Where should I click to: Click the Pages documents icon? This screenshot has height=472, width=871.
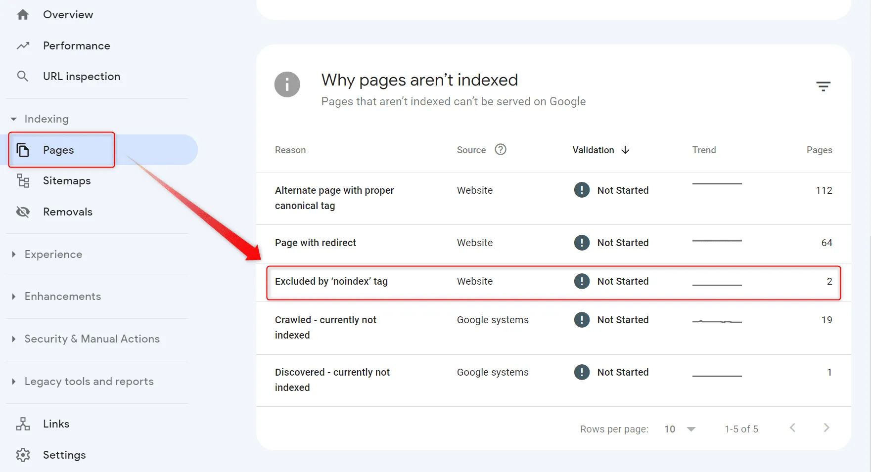tap(23, 150)
